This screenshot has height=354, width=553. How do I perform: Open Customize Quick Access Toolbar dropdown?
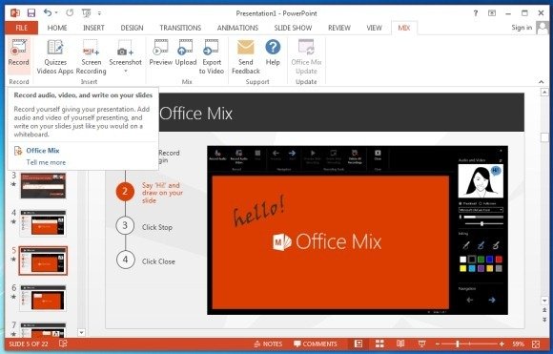click(x=99, y=13)
